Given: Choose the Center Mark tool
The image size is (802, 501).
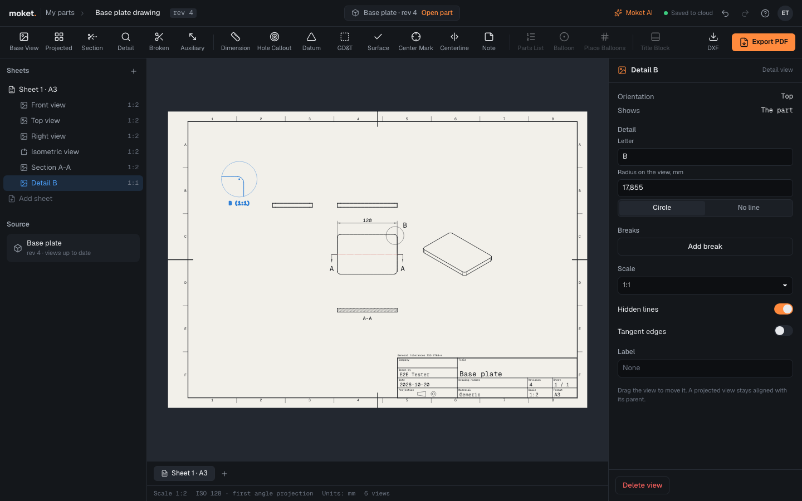Looking at the screenshot, I should 415,42.
